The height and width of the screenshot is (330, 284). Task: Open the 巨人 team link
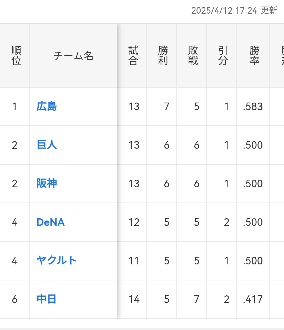[x=47, y=145]
